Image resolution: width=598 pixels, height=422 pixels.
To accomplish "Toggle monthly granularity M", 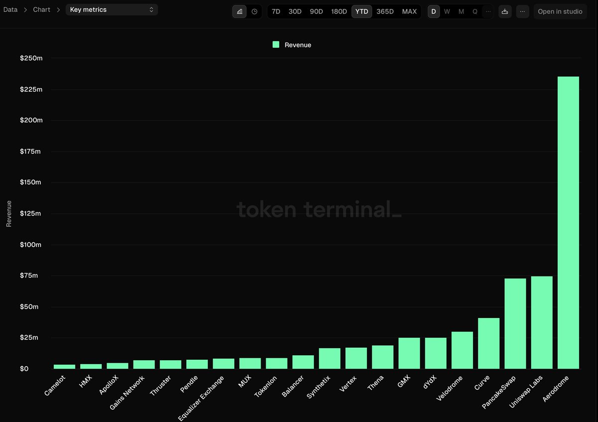I will pos(461,11).
